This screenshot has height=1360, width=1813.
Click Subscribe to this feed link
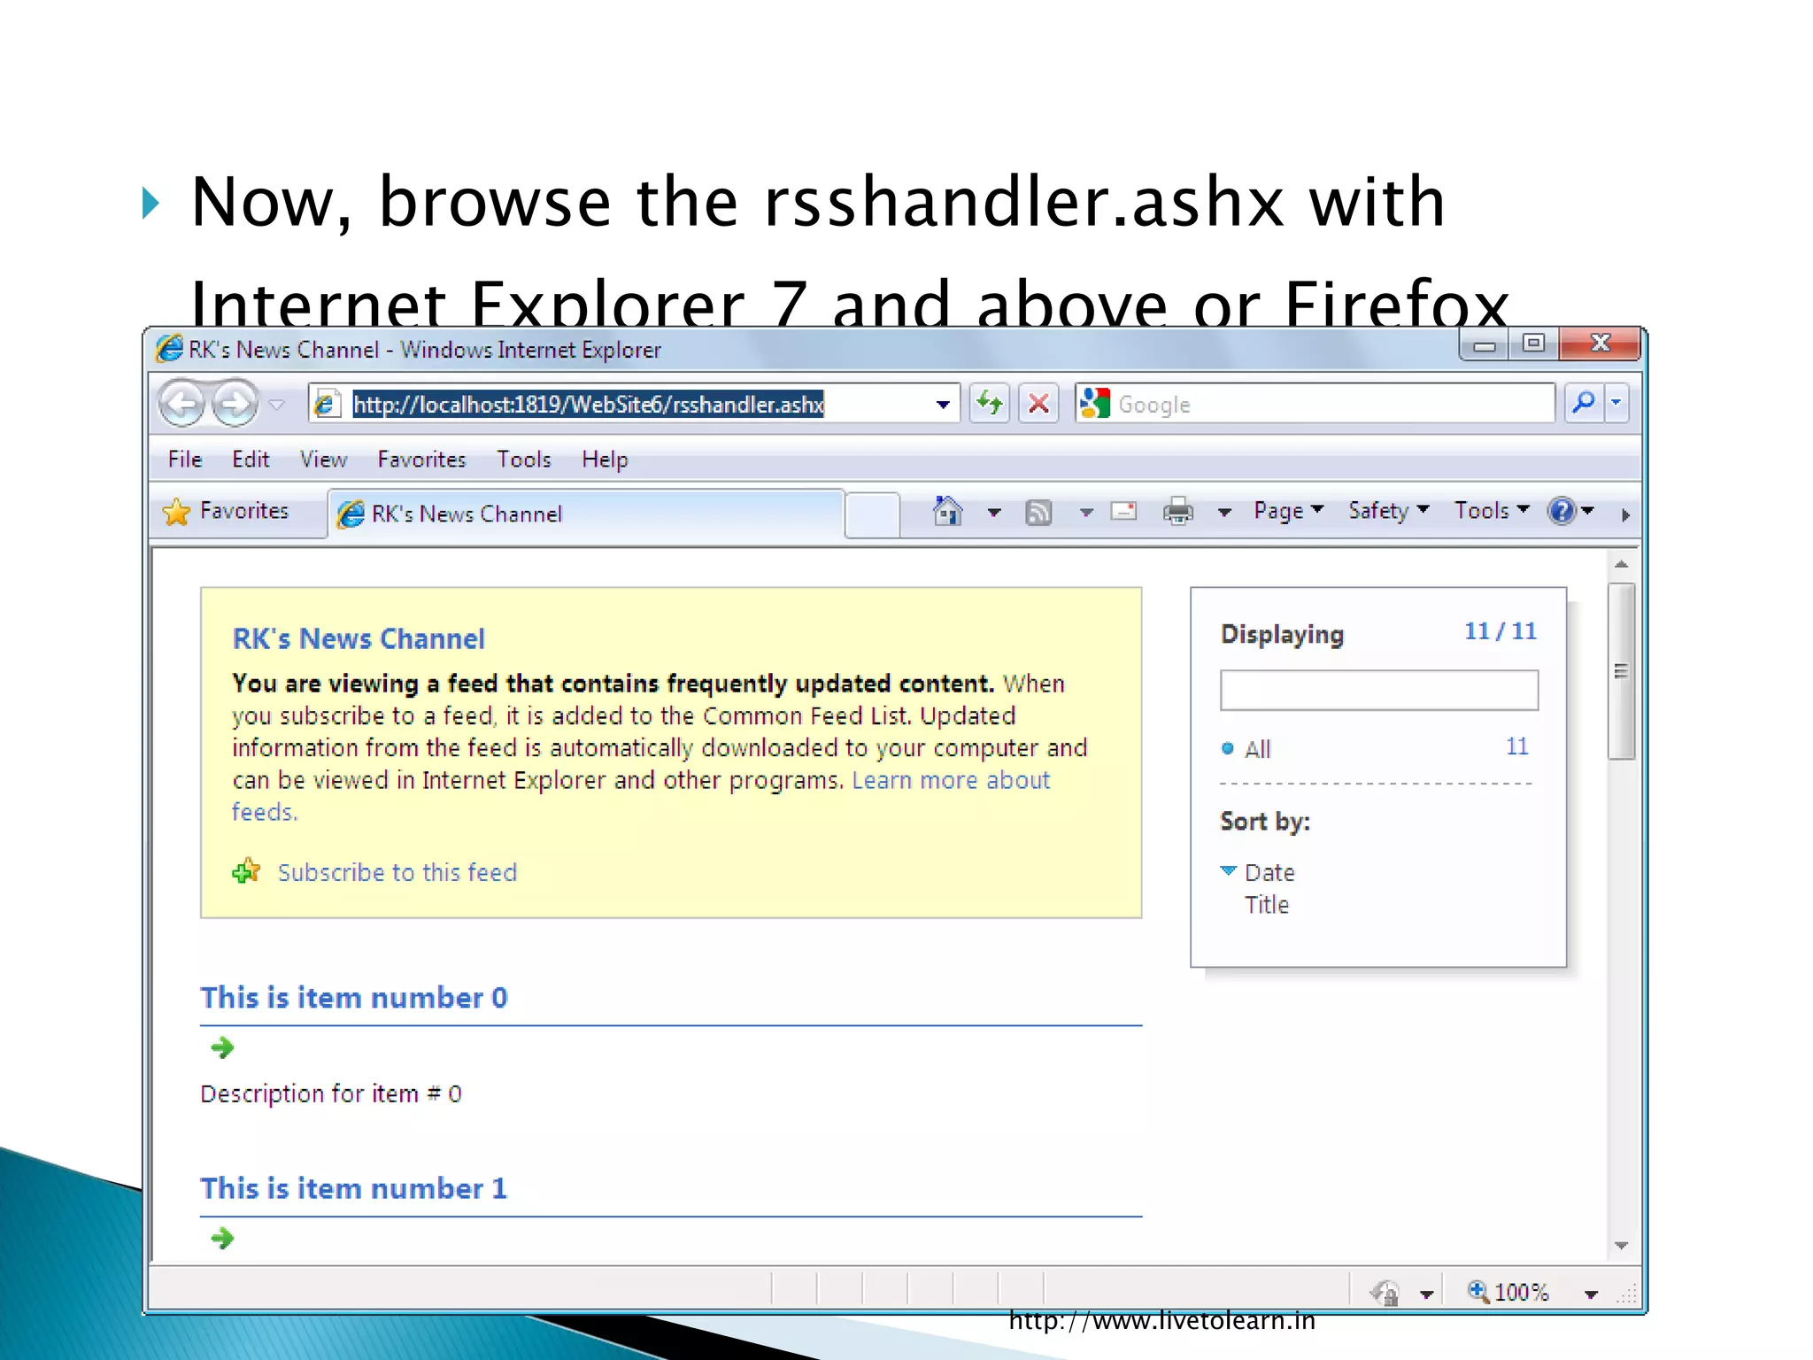[397, 872]
